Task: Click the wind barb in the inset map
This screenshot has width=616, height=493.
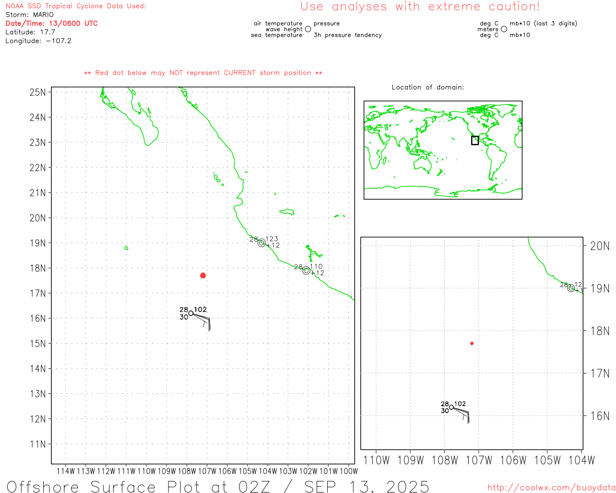Action: 462,415
